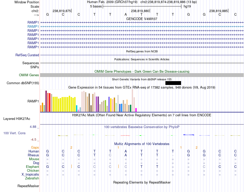Screen dimensions: 244x192
Task: Click the Rhesus alignment row label
Action: [x=33, y=155]
